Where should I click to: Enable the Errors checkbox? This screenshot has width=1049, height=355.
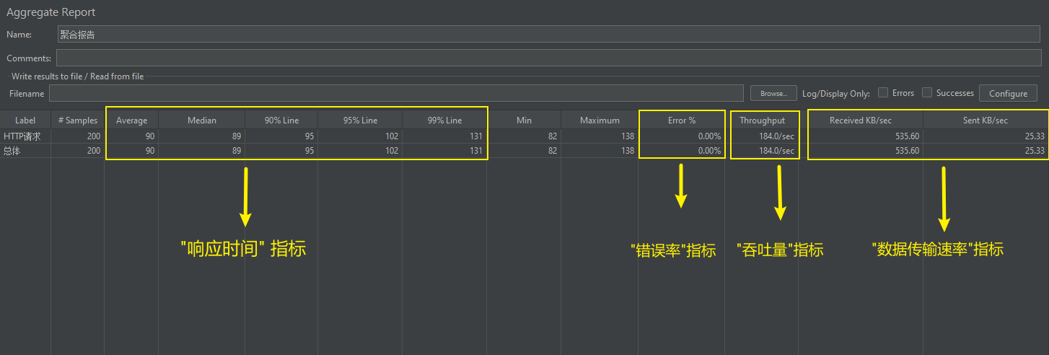click(883, 92)
